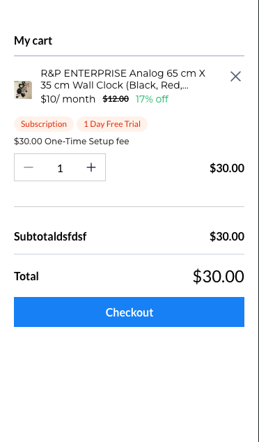Click the wall clock product thumbnail
The height and width of the screenshot is (442, 259).
pos(23,90)
